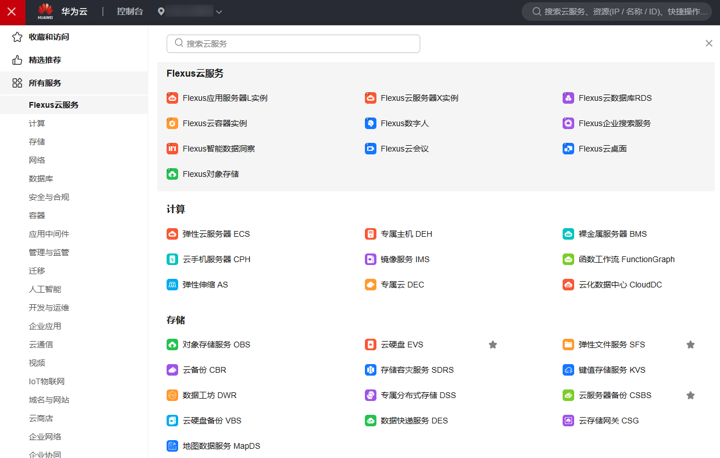Click the Flexus云桌面 icon

click(568, 149)
